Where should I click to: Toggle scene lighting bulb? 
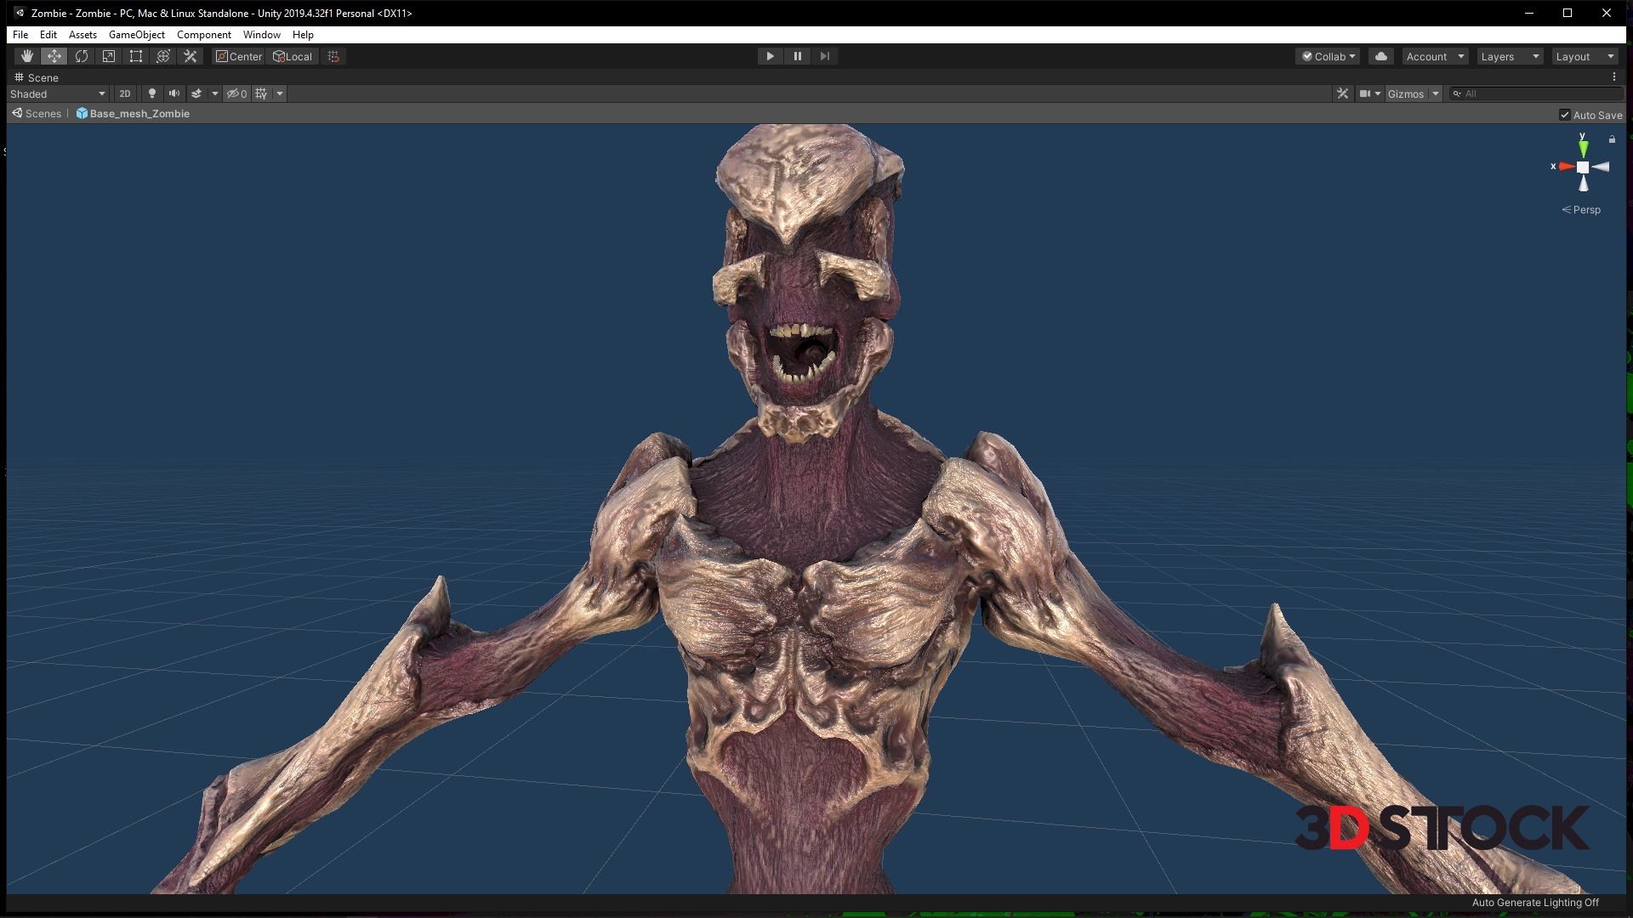(x=152, y=93)
